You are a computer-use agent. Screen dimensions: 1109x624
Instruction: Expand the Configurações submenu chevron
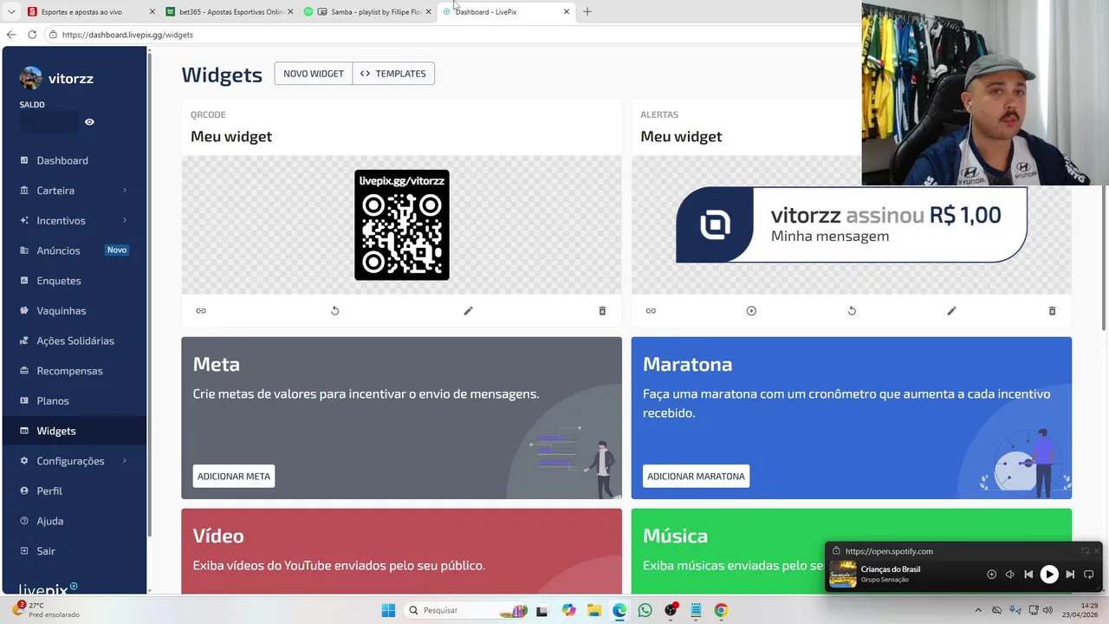click(x=125, y=461)
